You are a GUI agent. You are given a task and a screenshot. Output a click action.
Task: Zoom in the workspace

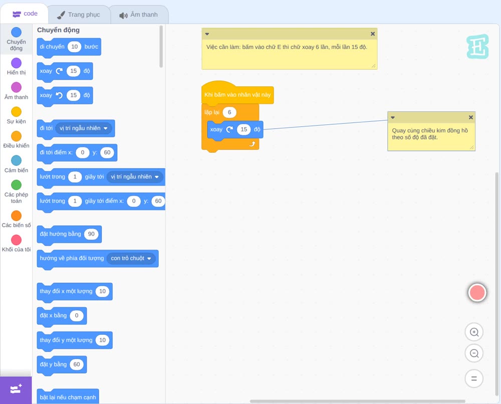pyautogui.click(x=474, y=332)
